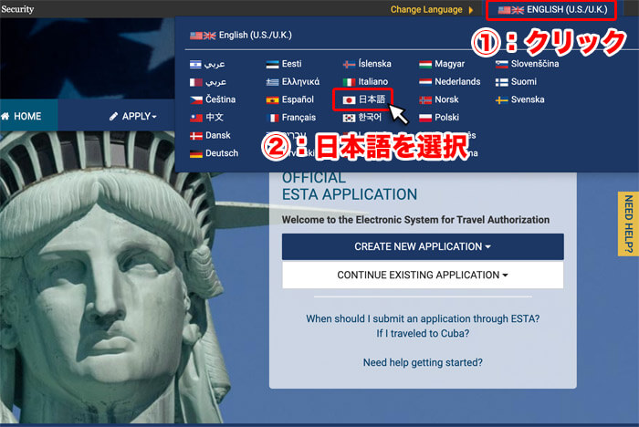This screenshot has width=639, height=427.
Task: Choose Suomi from the language list
Action: 516,82
